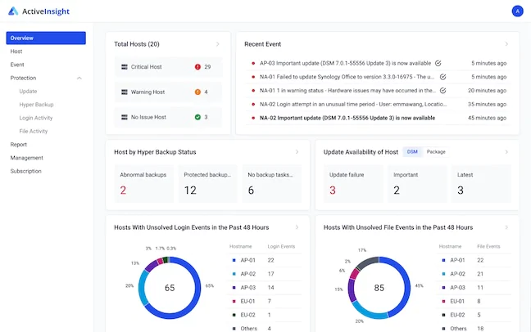Viewport: 531px width, 332px height.
Task: Expand Unsolved Login Events card arrow
Action: [x=297, y=227]
